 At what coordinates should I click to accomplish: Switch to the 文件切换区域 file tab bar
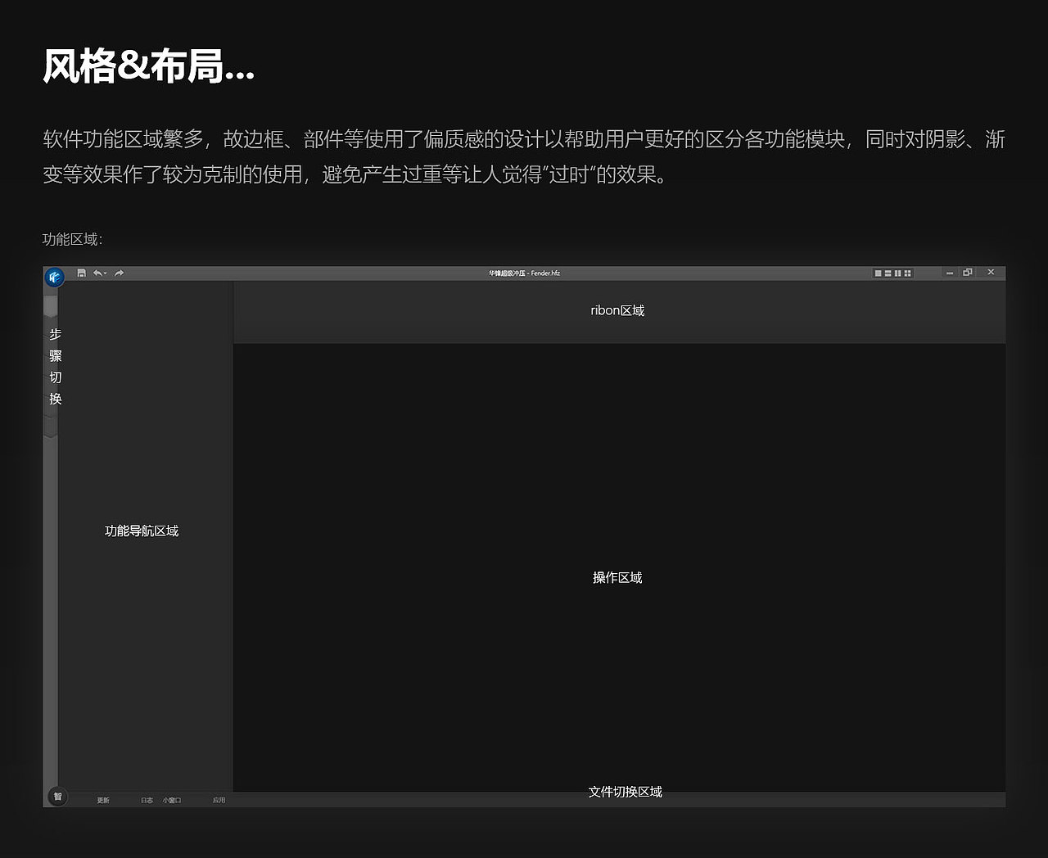pyautogui.click(x=625, y=793)
